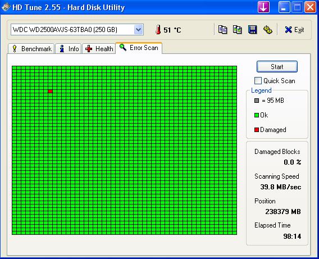
Task: Open the Info tab
Action: 69,49
